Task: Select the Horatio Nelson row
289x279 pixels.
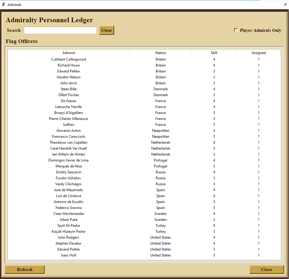Action: 144,77
